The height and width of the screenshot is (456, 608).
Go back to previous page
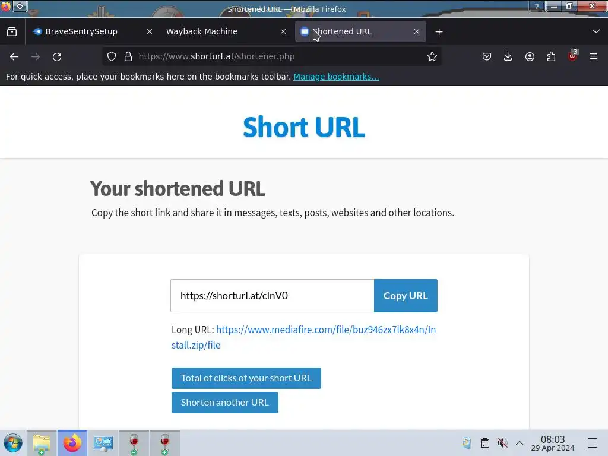(x=14, y=56)
